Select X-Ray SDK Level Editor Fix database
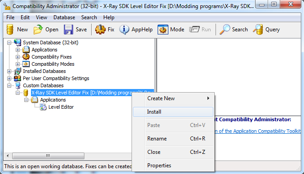 coord(93,93)
